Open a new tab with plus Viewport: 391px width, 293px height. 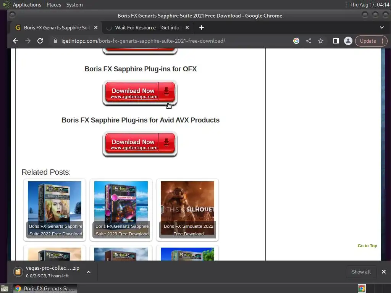tap(202, 27)
